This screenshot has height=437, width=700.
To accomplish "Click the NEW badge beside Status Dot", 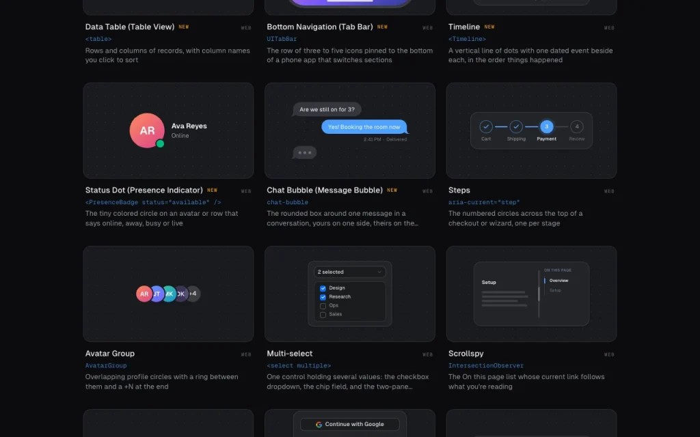I will [212, 190].
